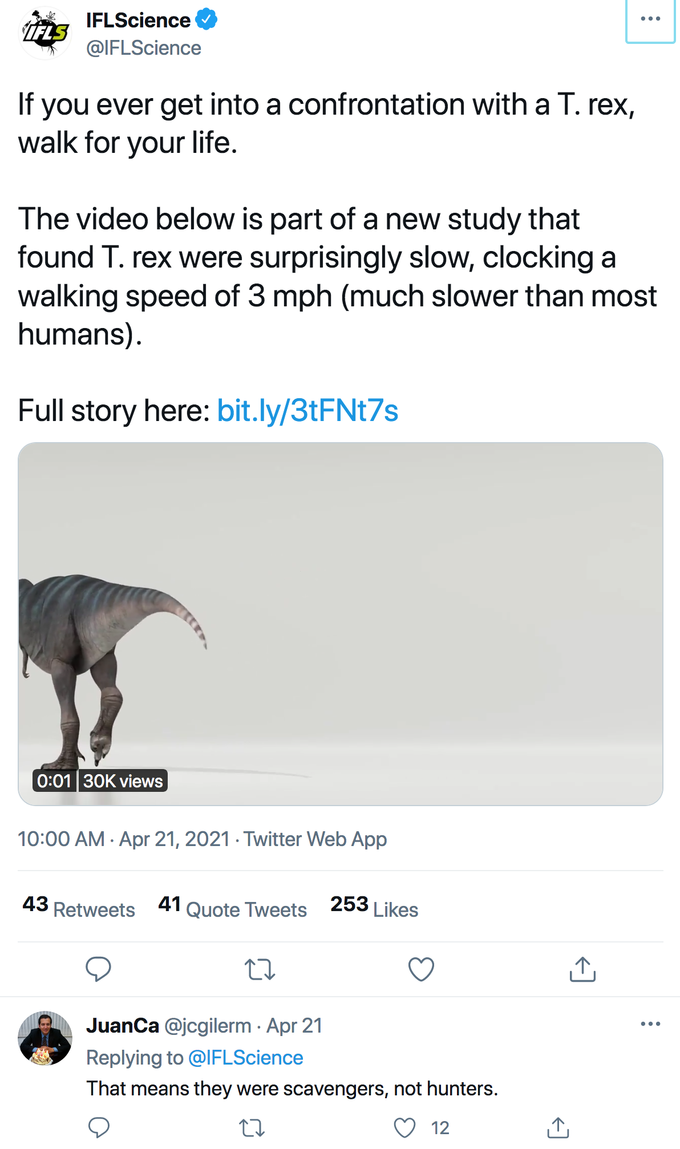This screenshot has width=680, height=1149.
Task: Open the Twitter Web App source link
Action: point(315,839)
